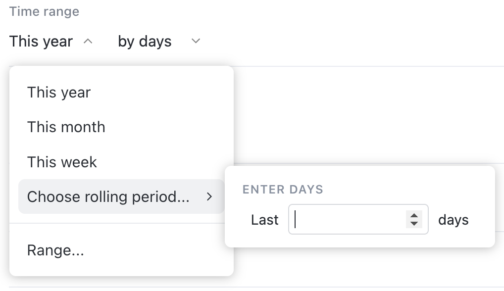The width and height of the screenshot is (504, 291).
Task: Click the "Last" label before the input
Action: coord(265,220)
